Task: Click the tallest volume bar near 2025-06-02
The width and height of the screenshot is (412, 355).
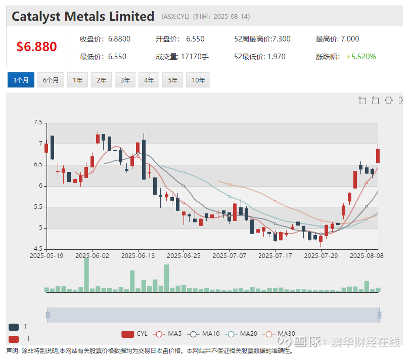Action: pyautogui.click(x=86, y=275)
